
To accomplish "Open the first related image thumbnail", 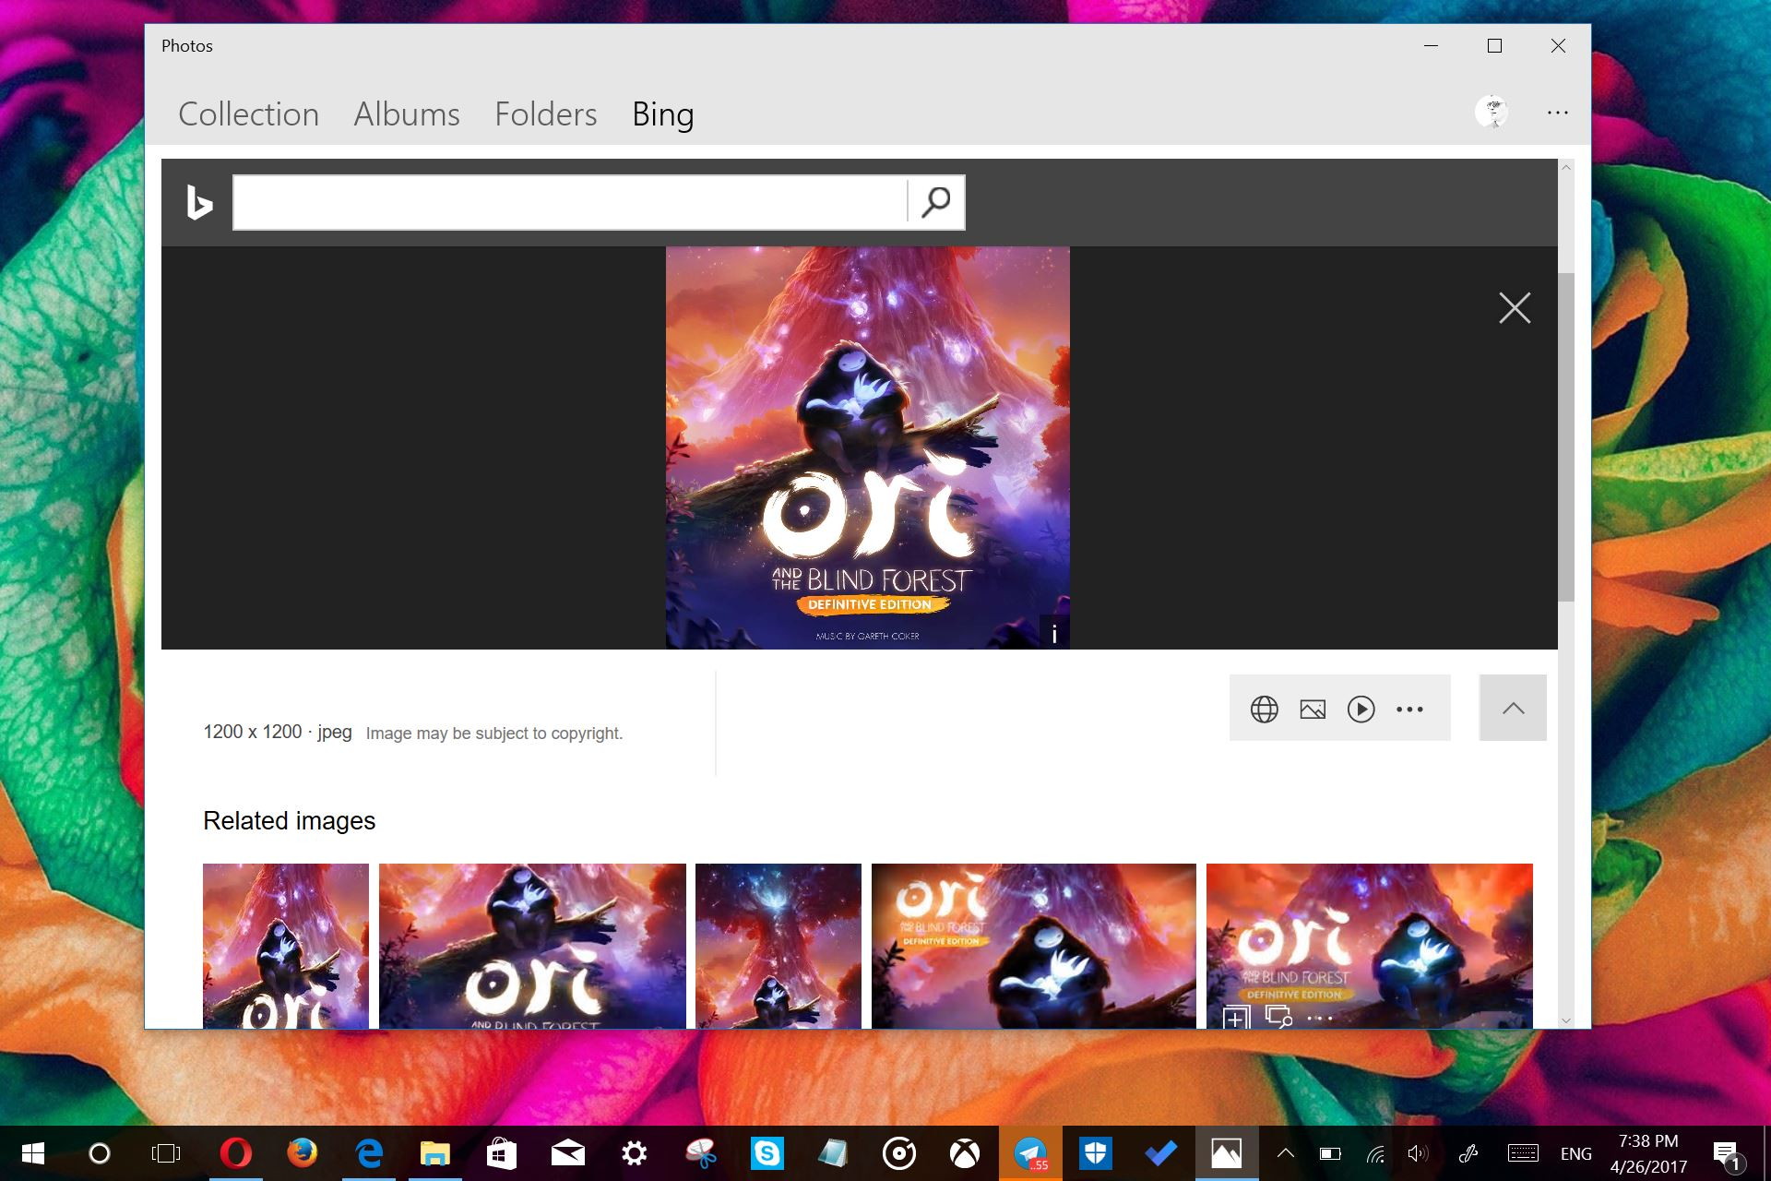I will click(x=285, y=946).
